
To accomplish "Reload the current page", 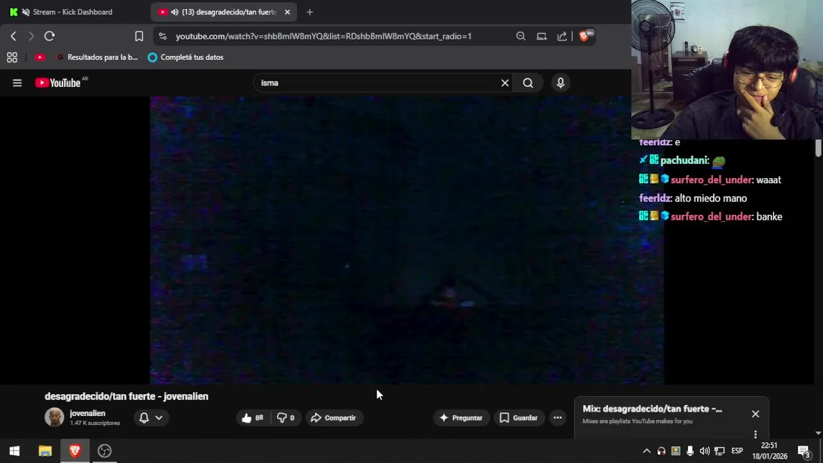I will tap(50, 36).
